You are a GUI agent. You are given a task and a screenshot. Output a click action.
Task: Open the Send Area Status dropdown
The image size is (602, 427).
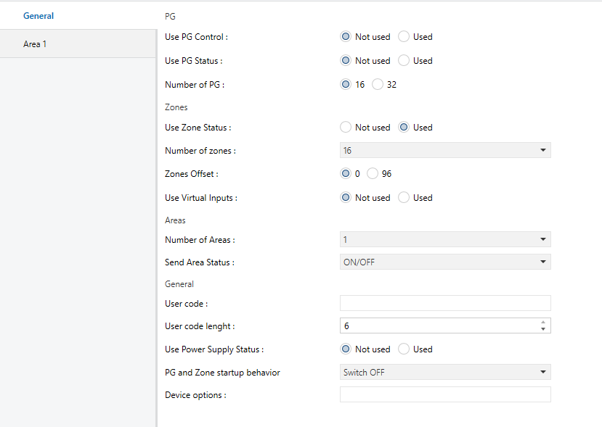tap(445, 262)
